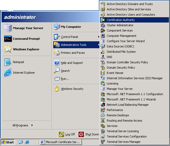170x146 pixels.
Task: Select Domain Security Policy
Action: point(134,68)
